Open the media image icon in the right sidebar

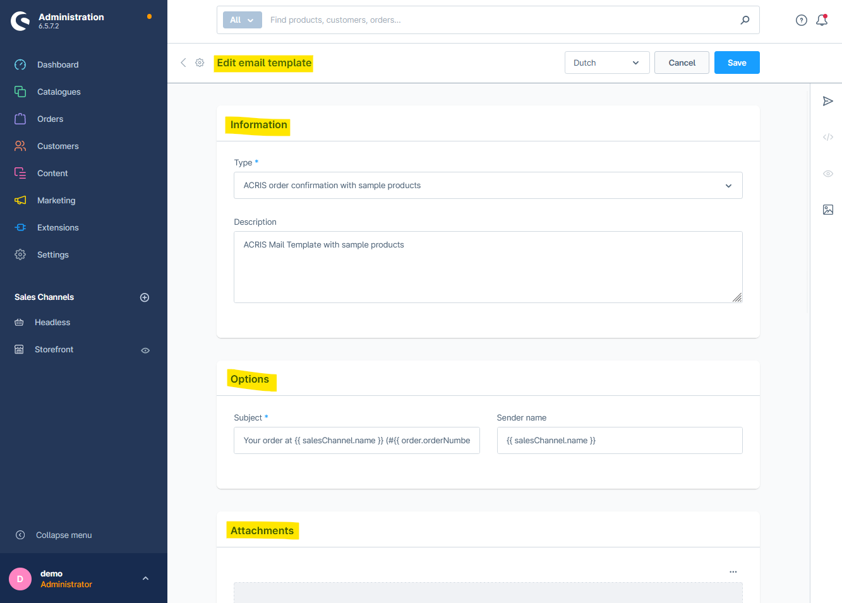tap(828, 210)
